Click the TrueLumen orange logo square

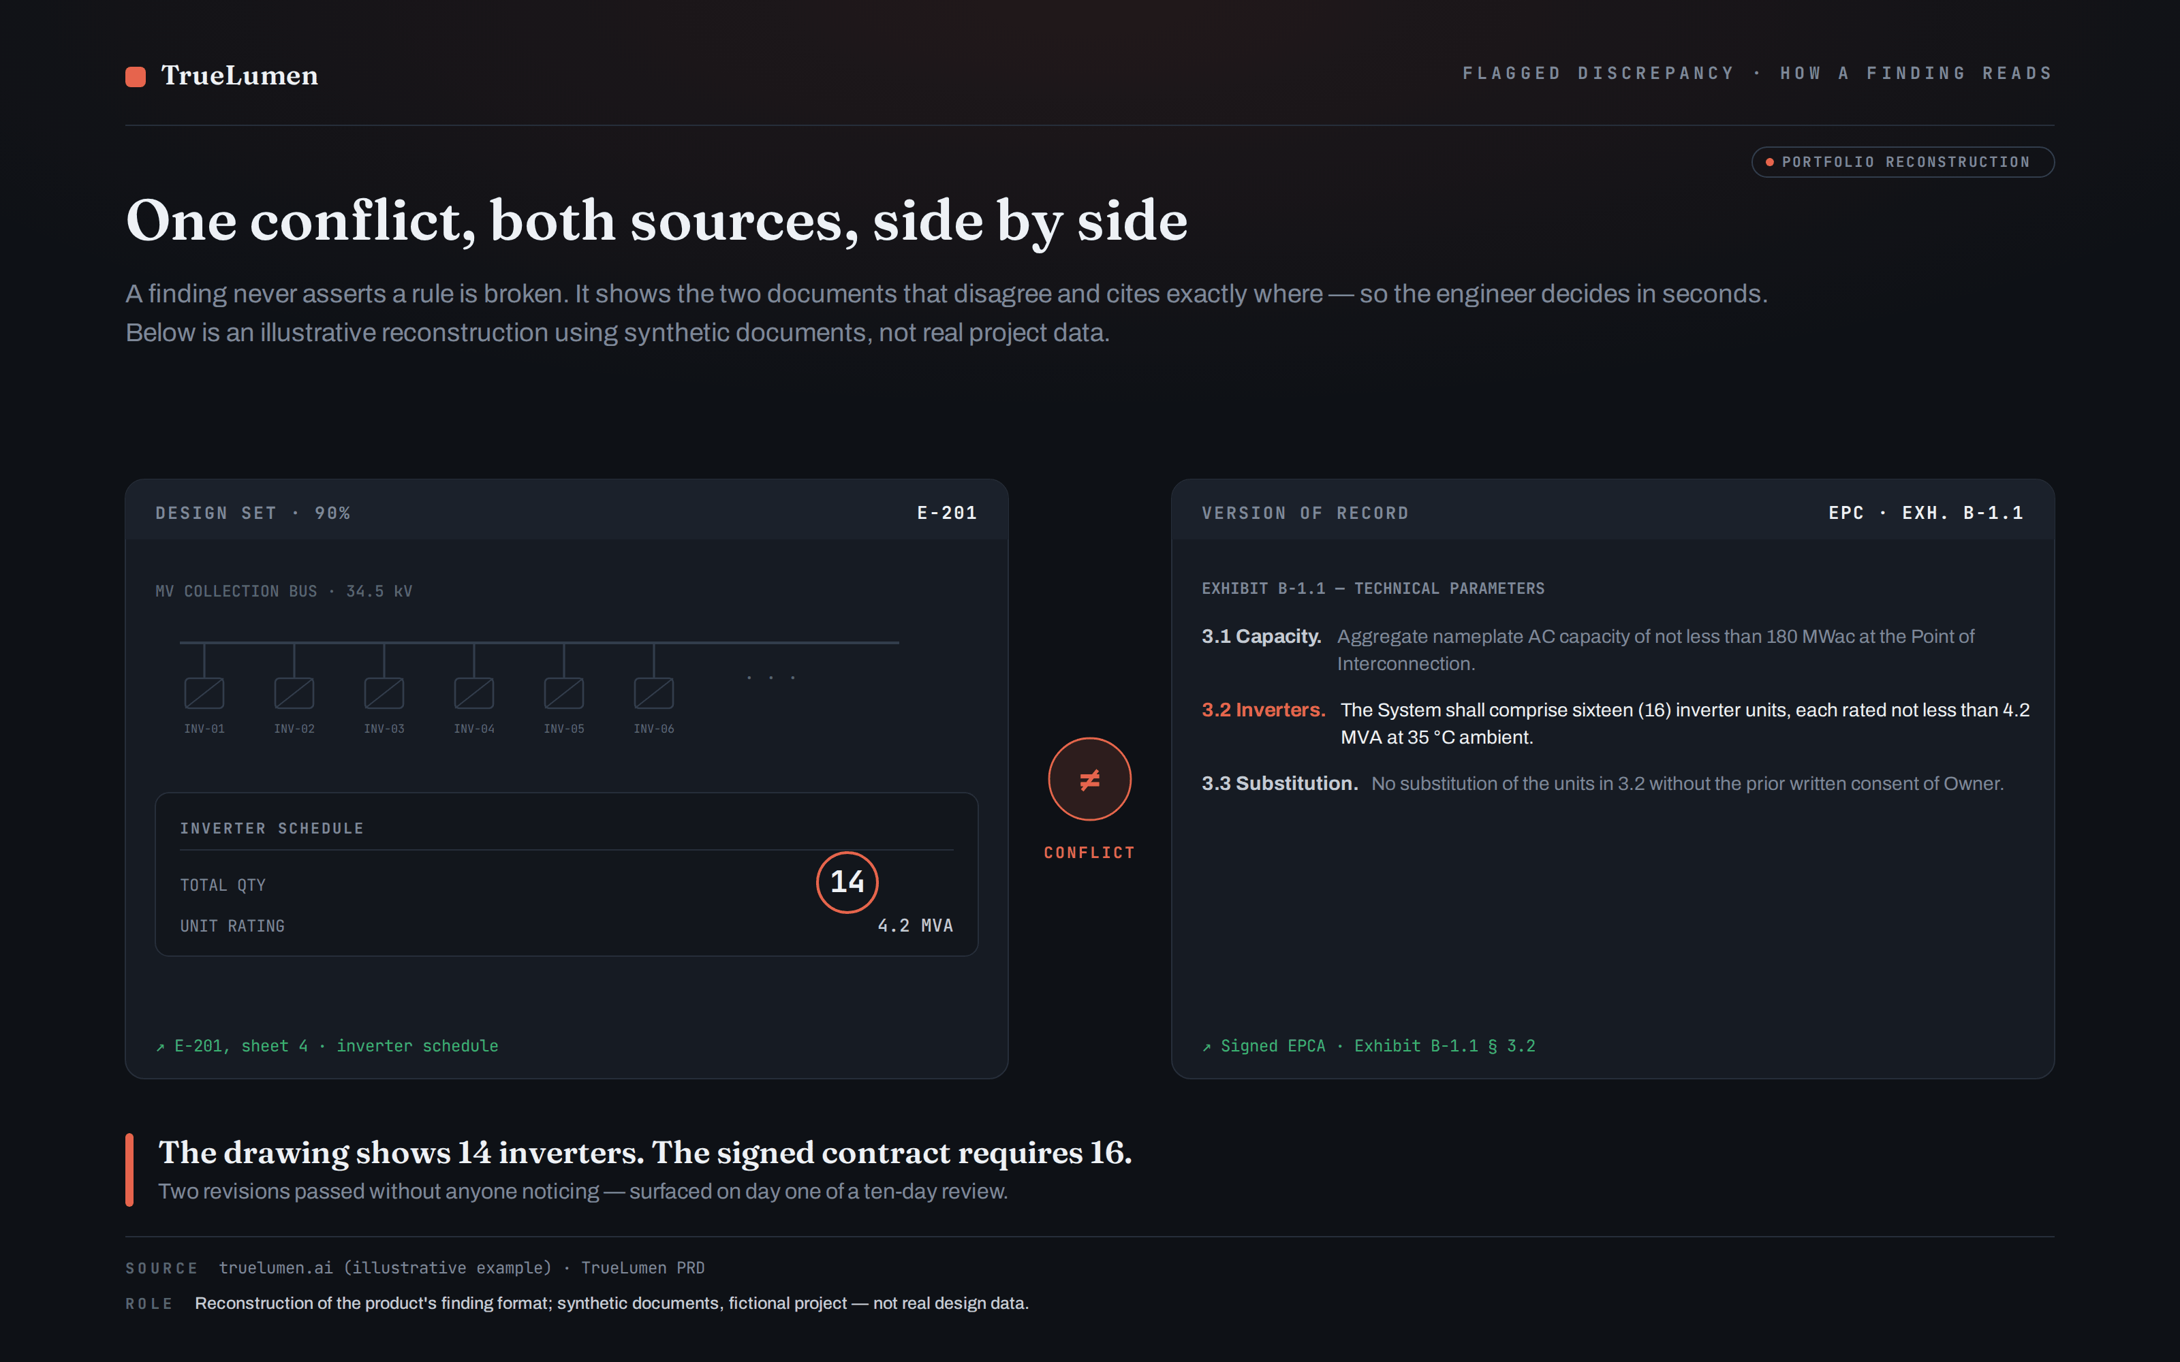pos(135,76)
